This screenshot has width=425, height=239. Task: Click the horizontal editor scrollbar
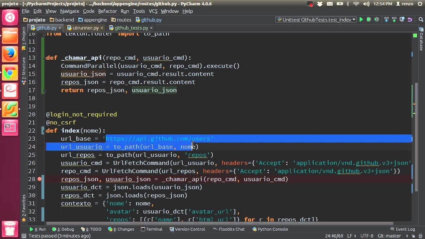(x=219, y=223)
